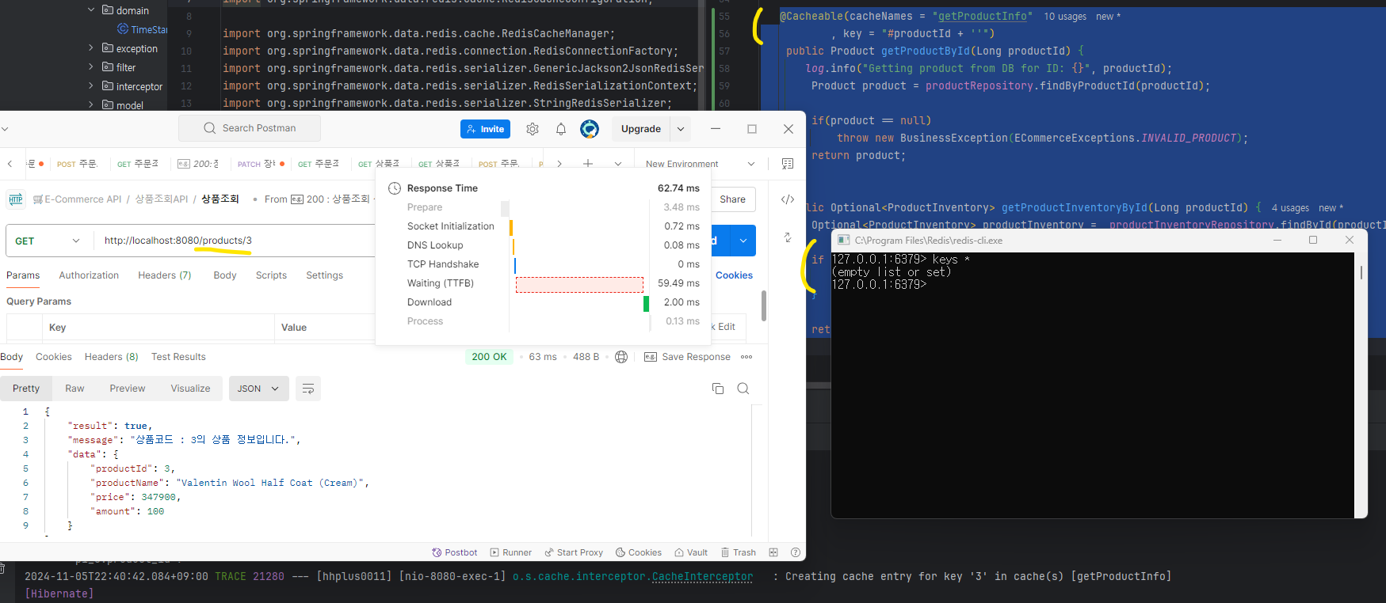The image size is (1386, 603).
Task: Expand the interceptor folder in IDE tree
Action: pyautogui.click(x=91, y=86)
